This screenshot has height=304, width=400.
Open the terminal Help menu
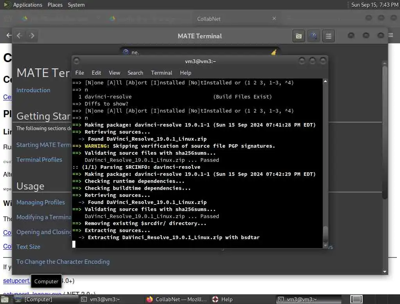pos(186,73)
